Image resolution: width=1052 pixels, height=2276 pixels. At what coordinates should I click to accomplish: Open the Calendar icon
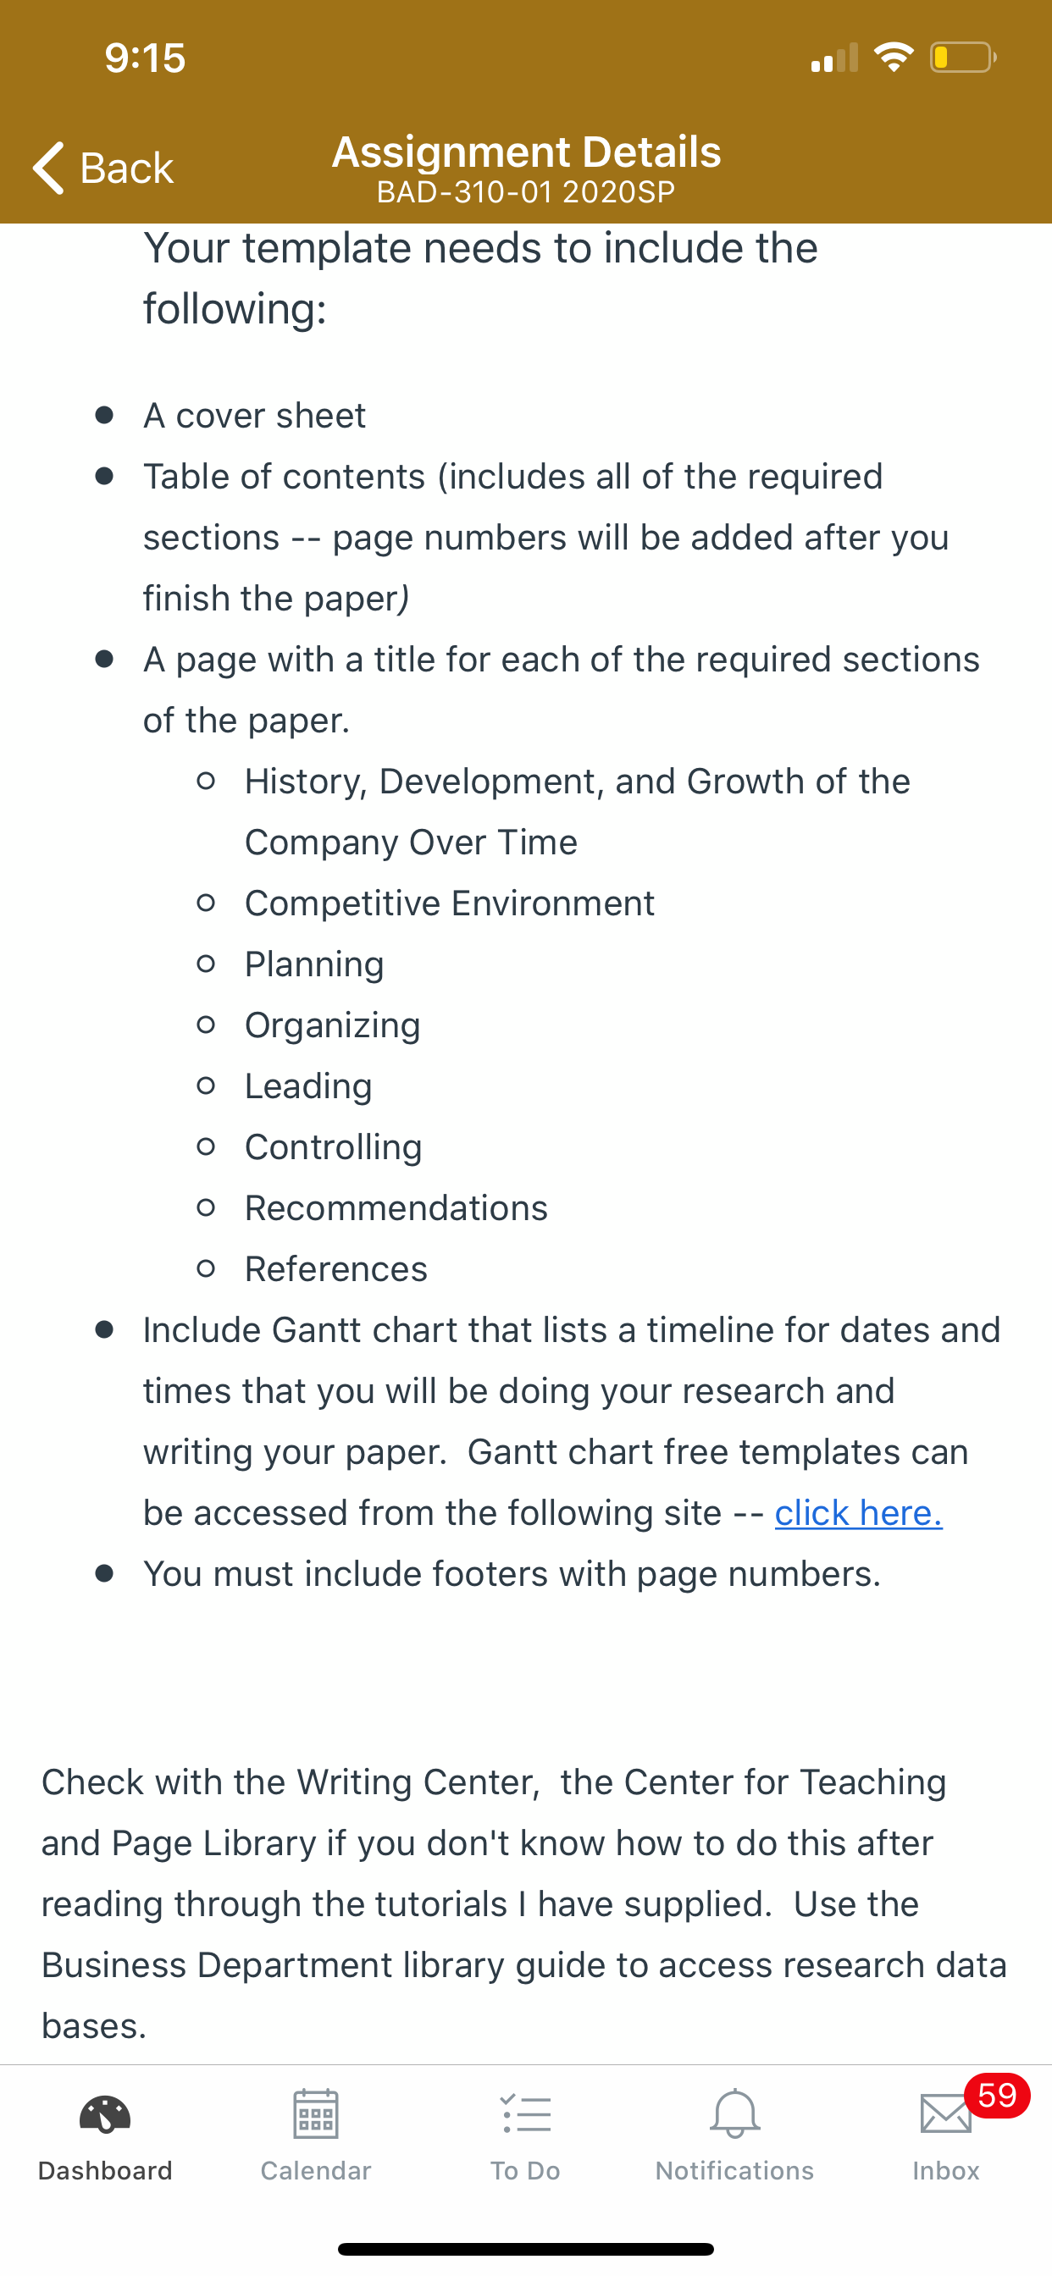316,2114
